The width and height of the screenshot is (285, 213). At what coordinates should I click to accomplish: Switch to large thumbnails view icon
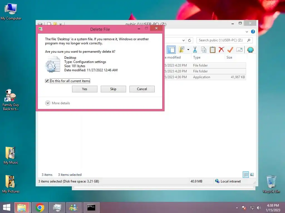[252, 175]
